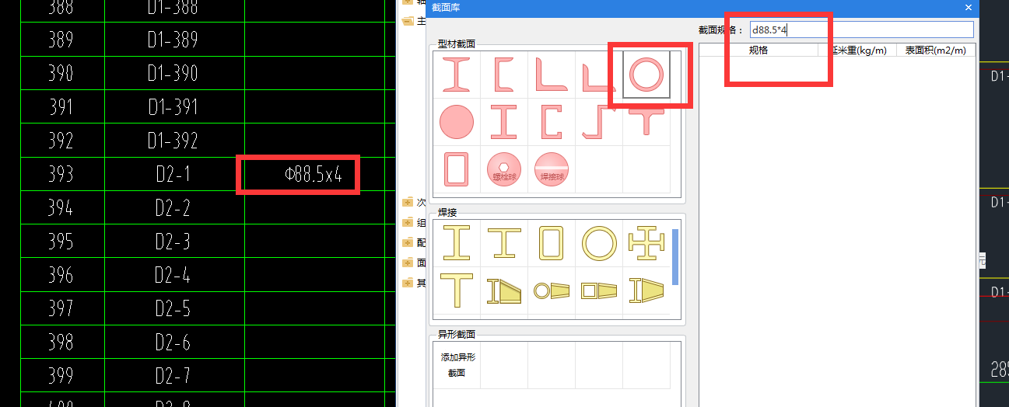This screenshot has height=407, width=1009.
Task: Click row number 395
Action: [x=61, y=242]
